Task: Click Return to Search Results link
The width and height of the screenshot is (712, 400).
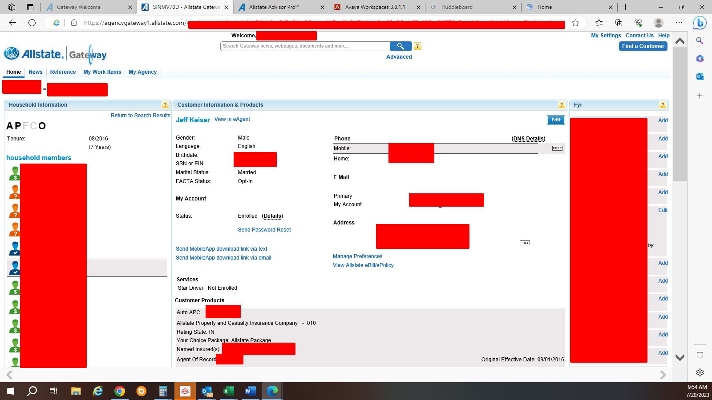Action: [141, 116]
